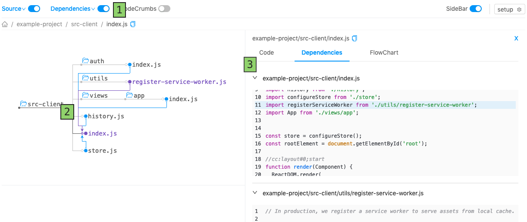
Task: Select store.js node in the tree
Action: (102, 151)
